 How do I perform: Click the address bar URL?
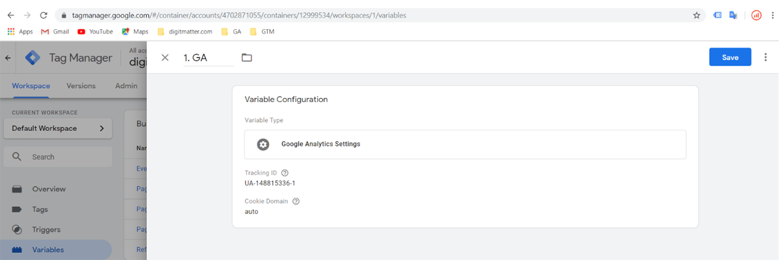click(238, 15)
